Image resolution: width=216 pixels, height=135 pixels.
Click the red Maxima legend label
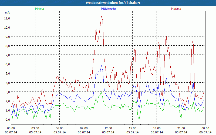(x=176, y=9)
